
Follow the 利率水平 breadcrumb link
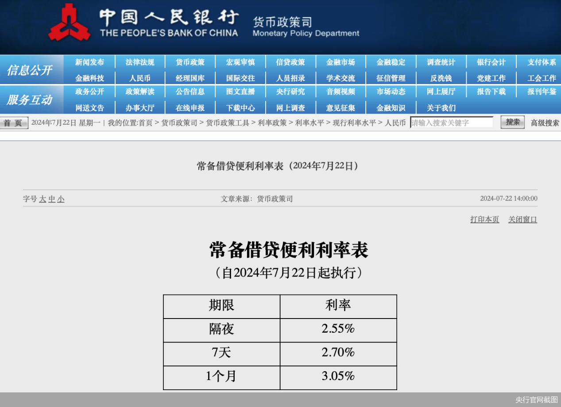[x=310, y=123]
